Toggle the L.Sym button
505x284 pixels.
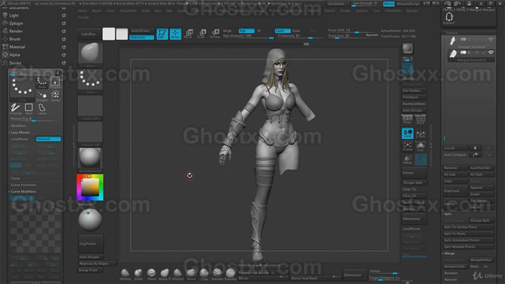421,133
